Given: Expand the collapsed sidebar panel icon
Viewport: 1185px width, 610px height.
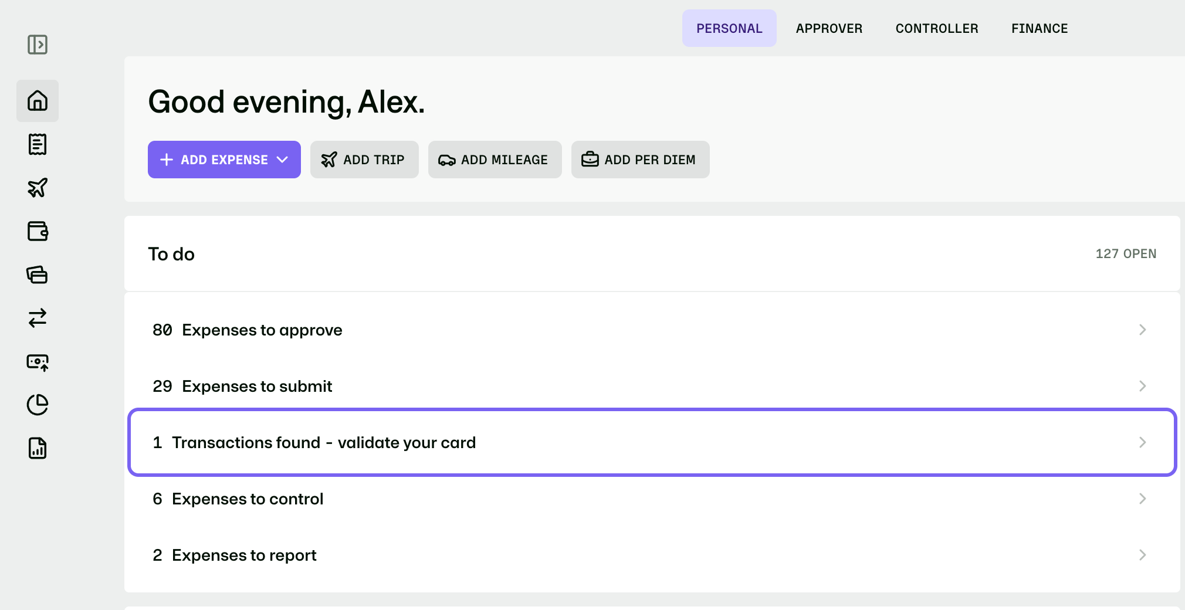Looking at the screenshot, I should coord(38,45).
